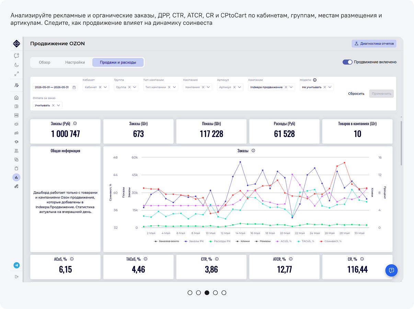Switch to the Настройки tab
This screenshot has width=414, height=309.
click(x=75, y=62)
